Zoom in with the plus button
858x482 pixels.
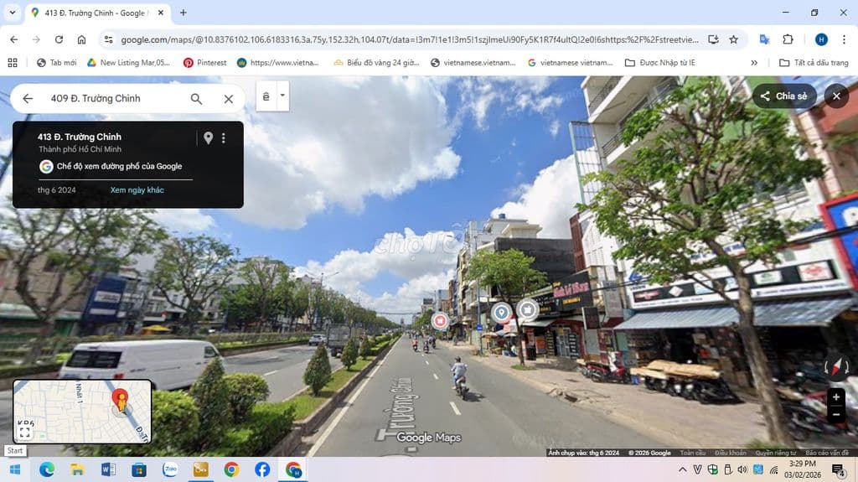pyautogui.click(x=835, y=397)
